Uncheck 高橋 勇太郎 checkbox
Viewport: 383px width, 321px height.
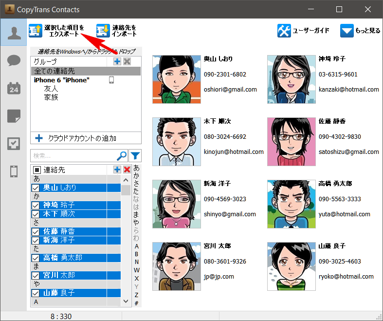point(36,258)
